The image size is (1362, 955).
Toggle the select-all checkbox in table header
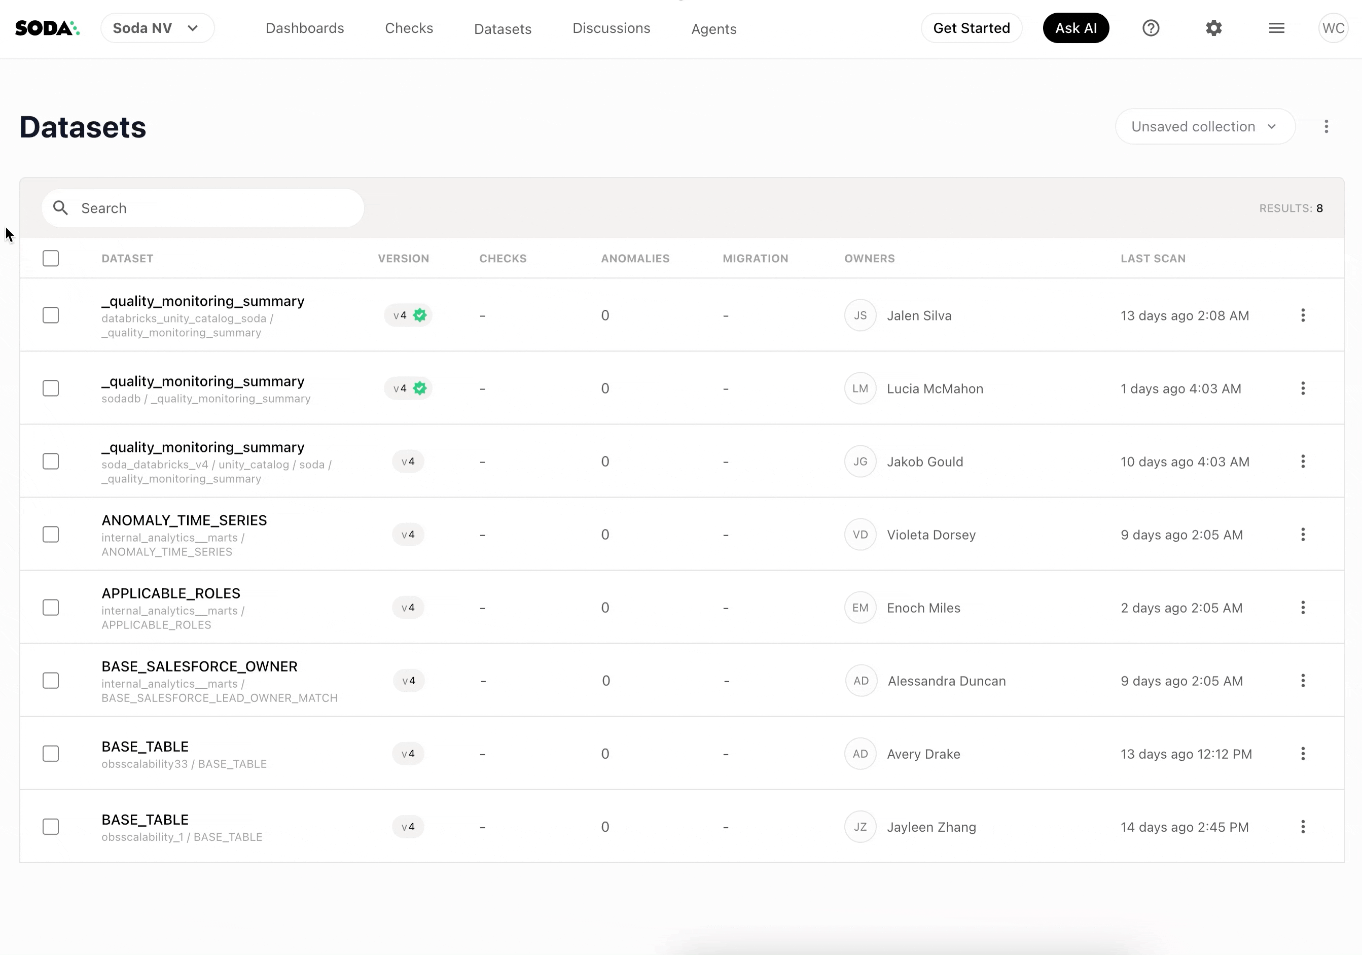(51, 258)
